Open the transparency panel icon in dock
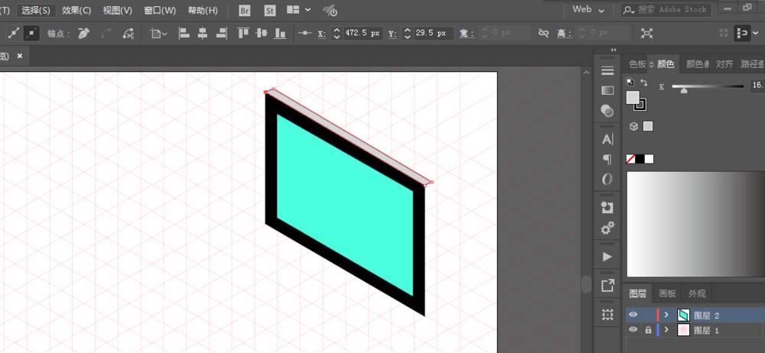The height and width of the screenshot is (353, 765). tap(607, 111)
